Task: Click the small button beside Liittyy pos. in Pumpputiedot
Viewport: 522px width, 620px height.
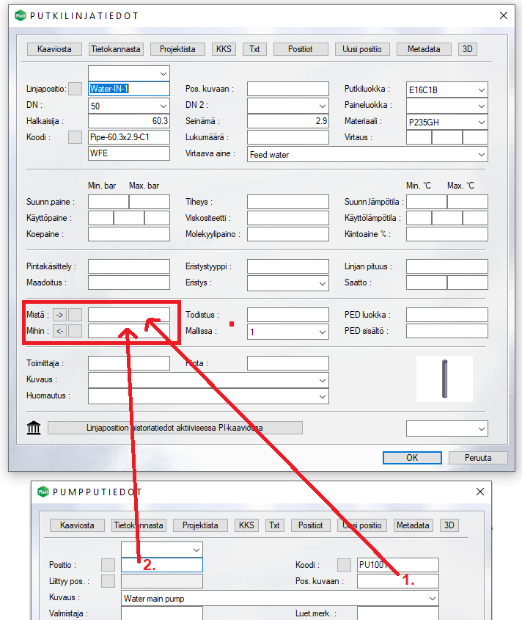Action: coord(108,581)
